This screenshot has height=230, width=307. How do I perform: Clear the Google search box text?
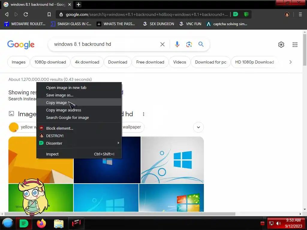click(162, 44)
